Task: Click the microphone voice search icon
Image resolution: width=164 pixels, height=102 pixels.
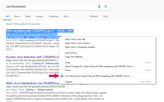Action: tap(99, 7)
